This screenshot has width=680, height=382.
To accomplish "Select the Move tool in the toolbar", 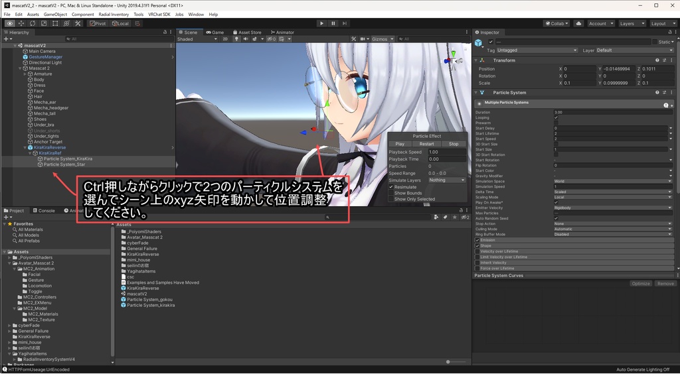I will tap(21, 23).
